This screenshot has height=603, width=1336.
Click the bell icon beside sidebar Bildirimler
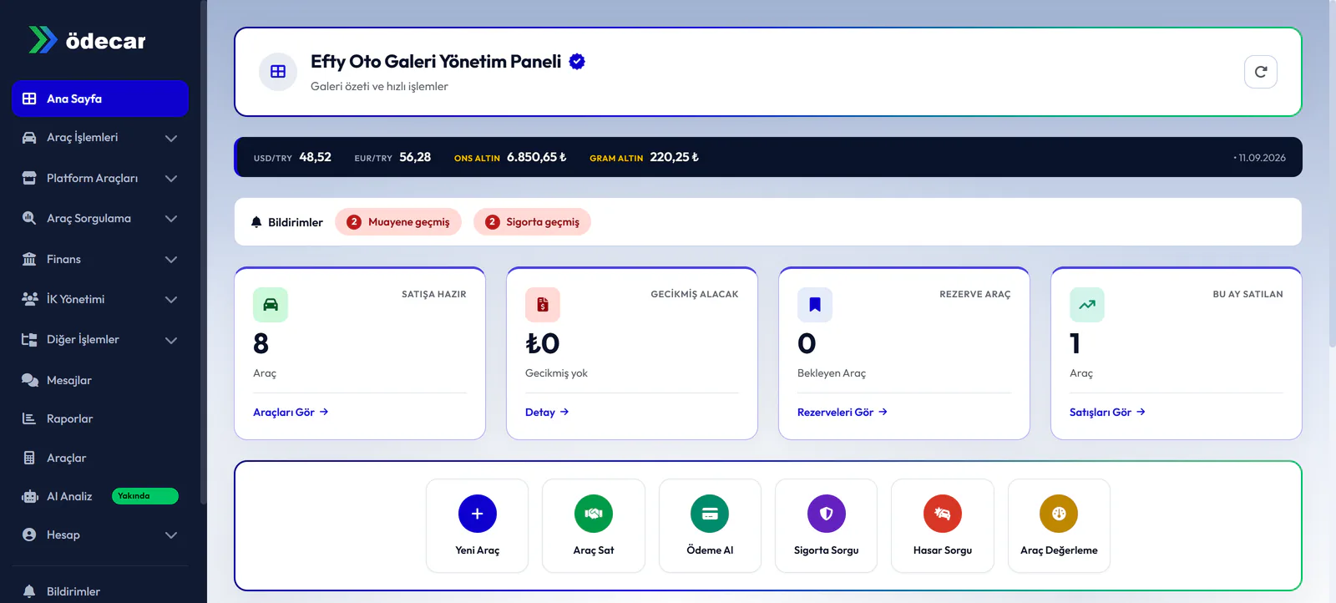pos(29,591)
